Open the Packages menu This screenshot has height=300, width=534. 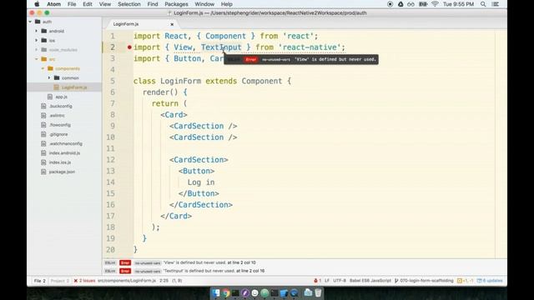(x=176, y=4)
